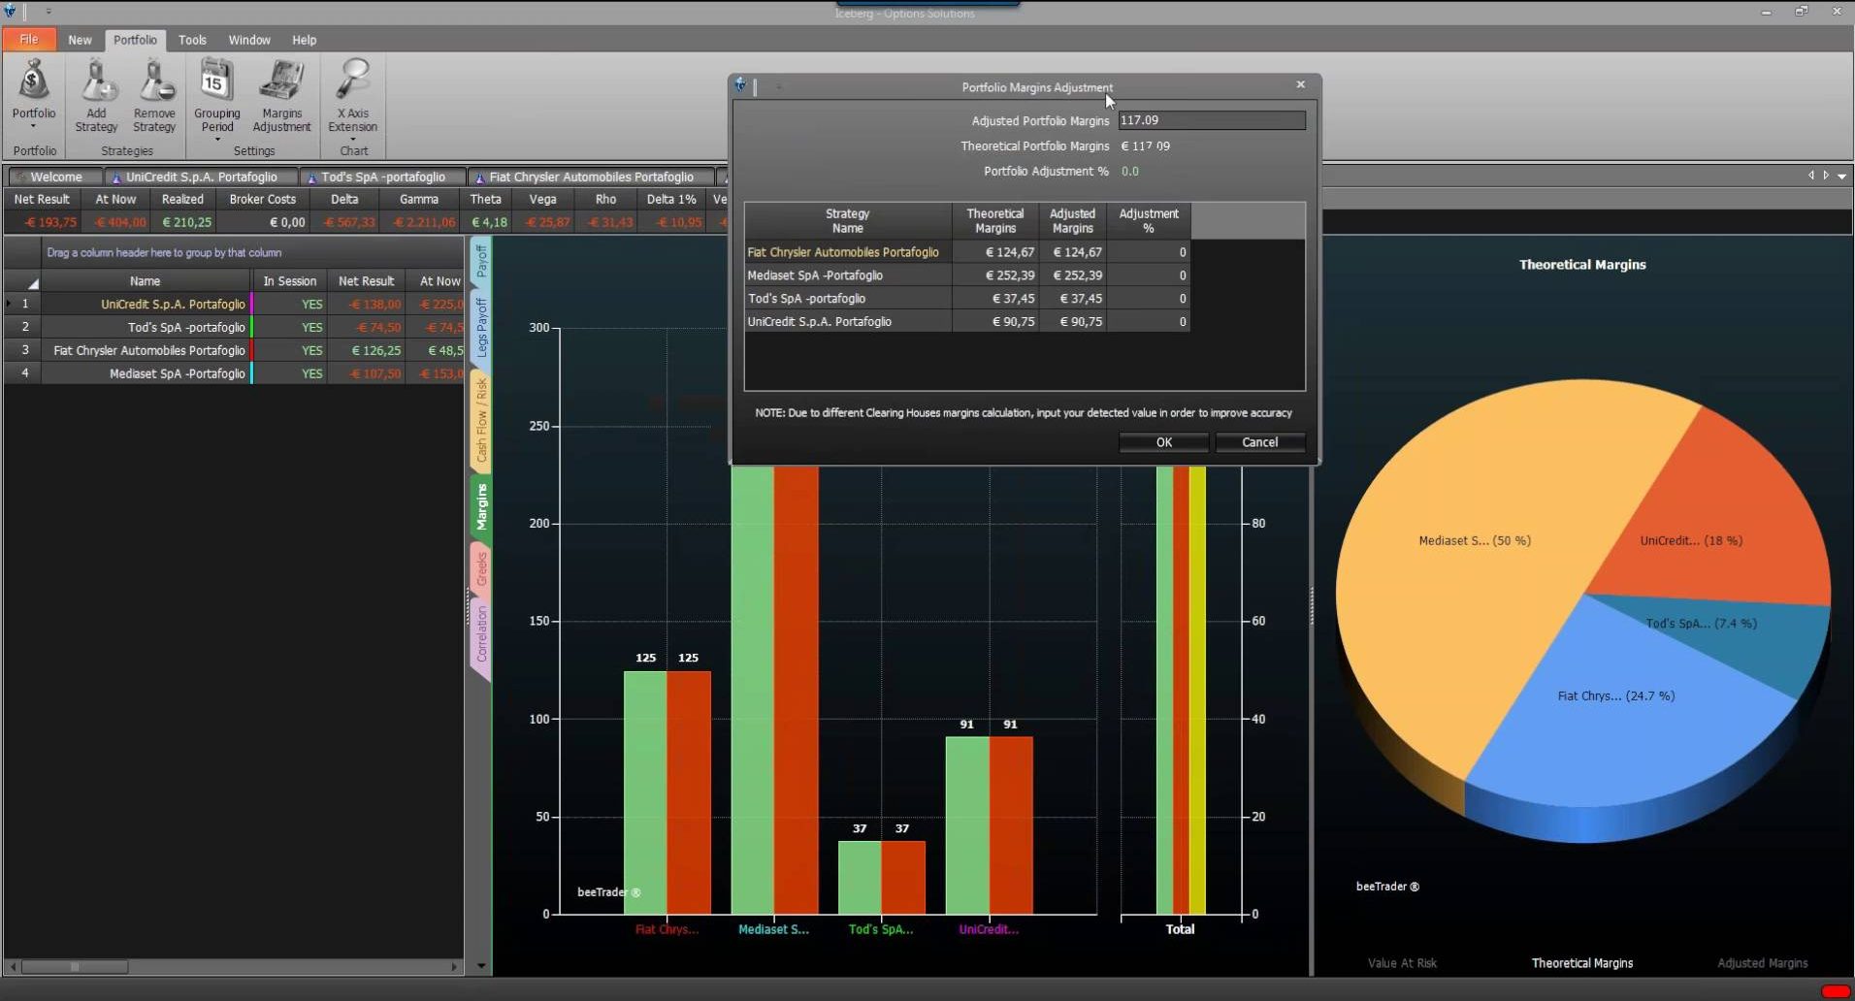Click the Adjusted Portfolio Margins input field

click(1211, 120)
